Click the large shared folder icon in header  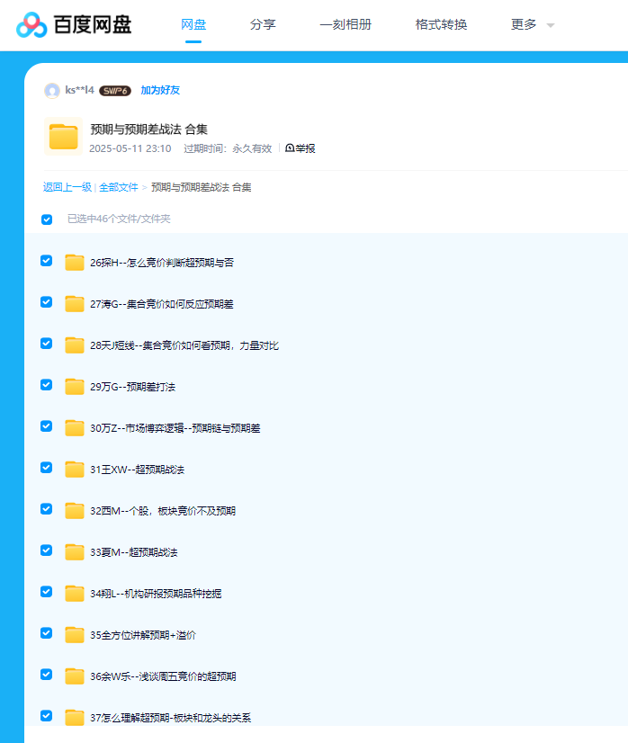63,137
